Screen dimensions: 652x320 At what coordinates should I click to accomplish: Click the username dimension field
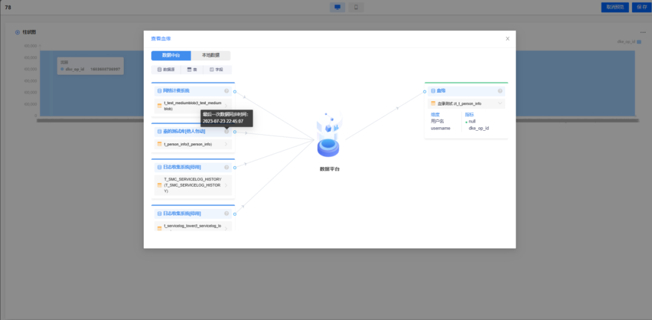[440, 128]
